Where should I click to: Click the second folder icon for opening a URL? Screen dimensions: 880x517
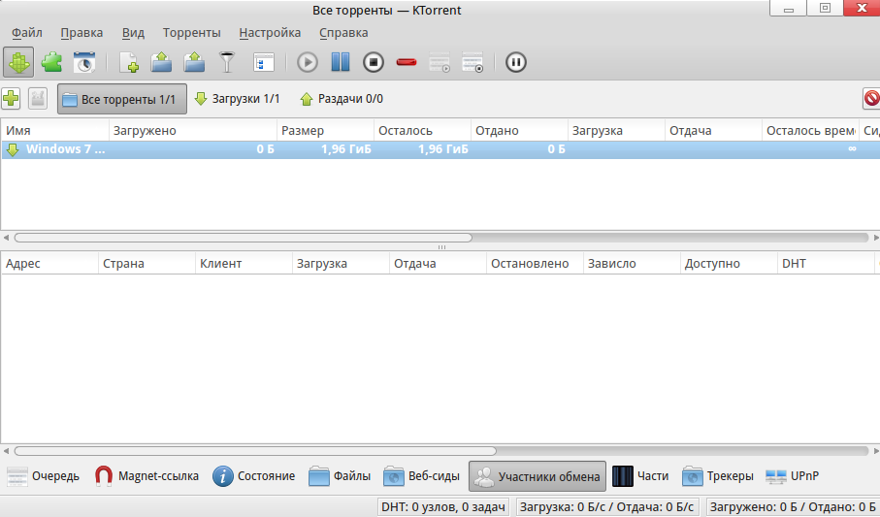[x=194, y=62]
